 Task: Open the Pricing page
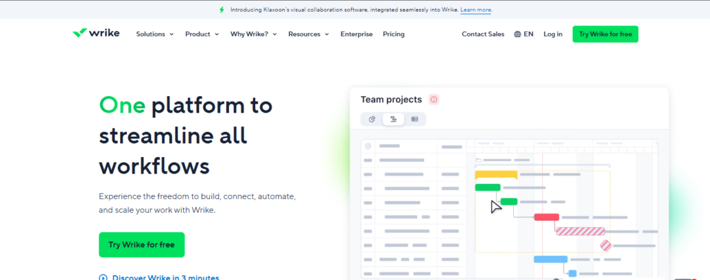394,34
